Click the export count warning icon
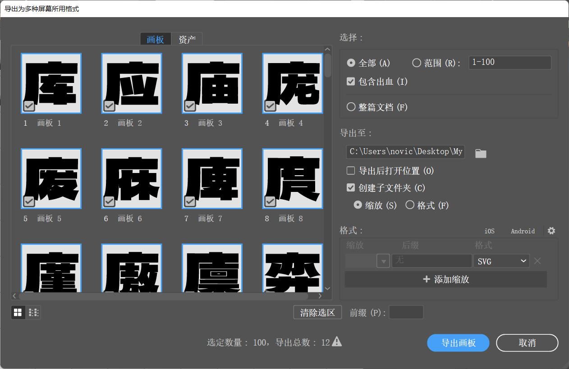Screen dimensions: 569x369 [x=336, y=342]
